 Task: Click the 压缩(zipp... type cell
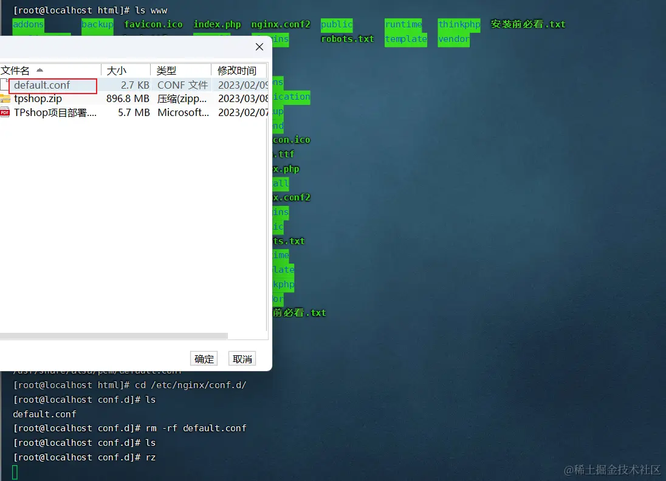click(x=182, y=98)
